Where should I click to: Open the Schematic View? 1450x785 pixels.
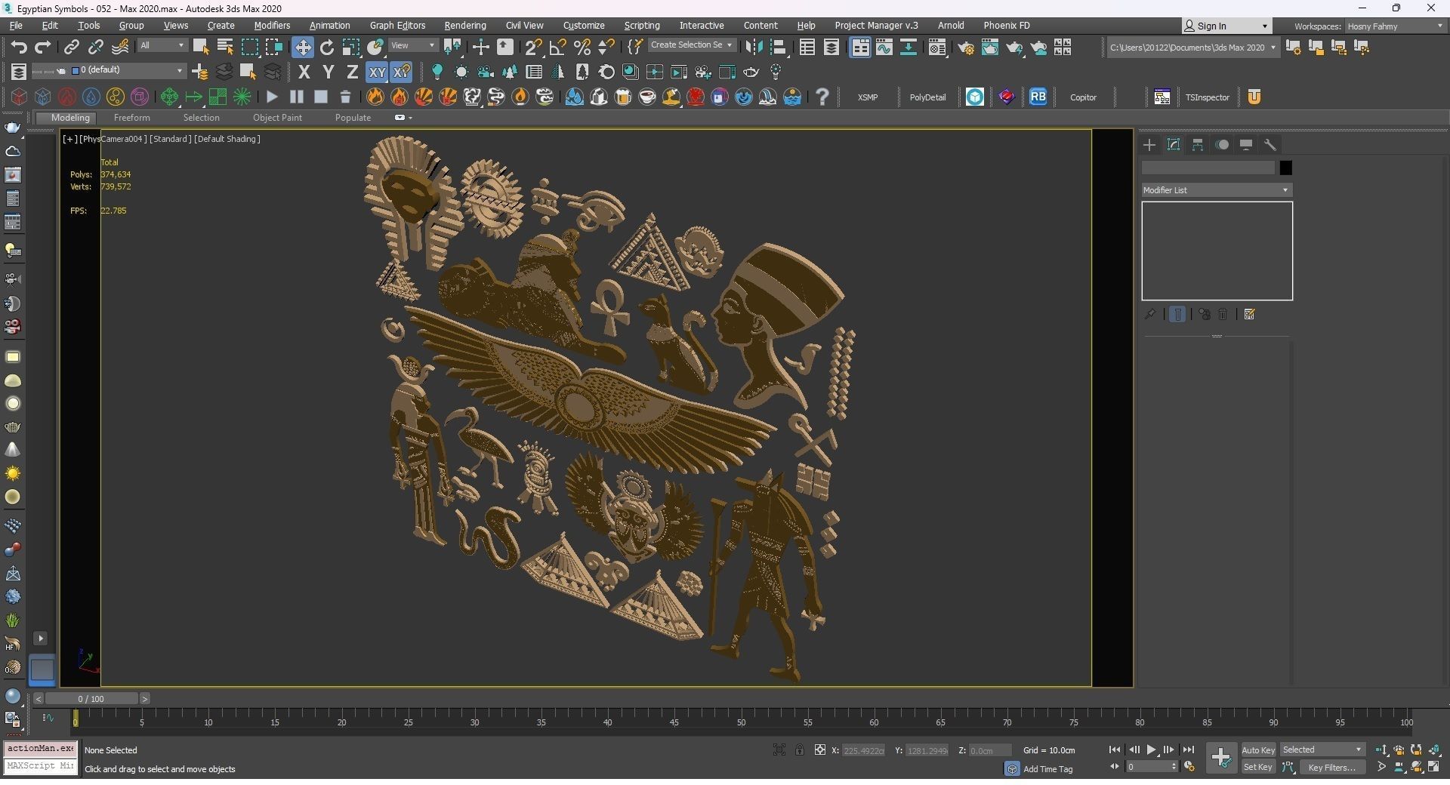[x=909, y=47]
